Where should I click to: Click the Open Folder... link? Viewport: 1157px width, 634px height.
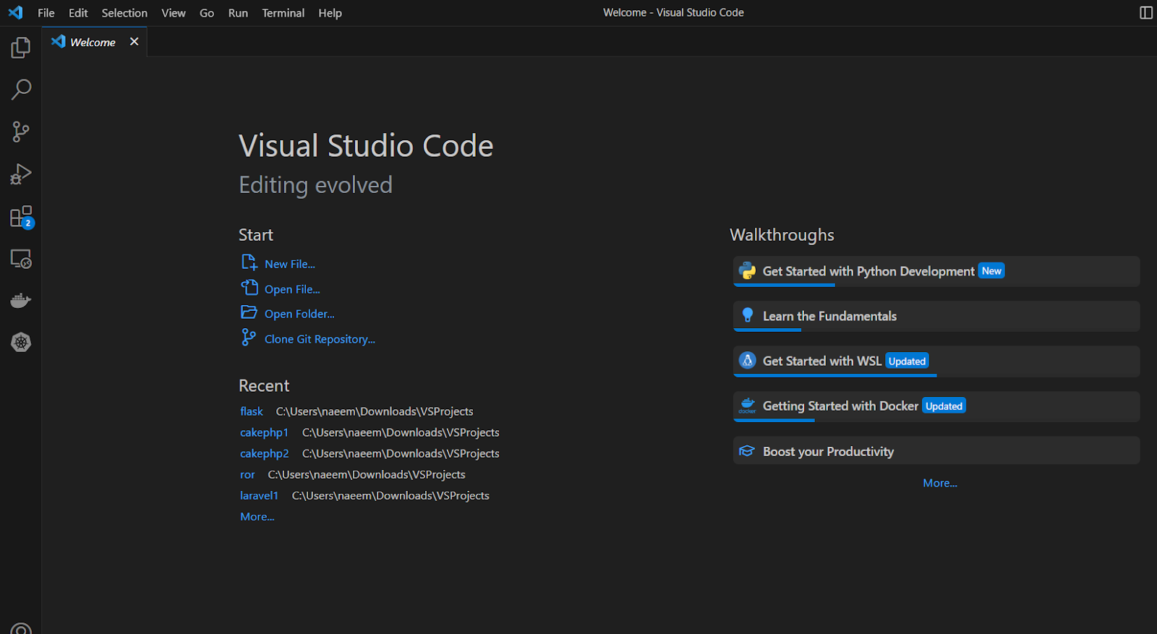[x=299, y=314]
